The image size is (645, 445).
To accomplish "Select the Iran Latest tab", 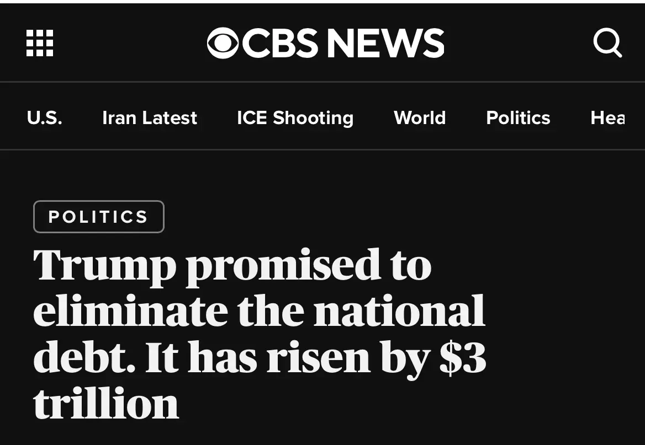I will [150, 117].
